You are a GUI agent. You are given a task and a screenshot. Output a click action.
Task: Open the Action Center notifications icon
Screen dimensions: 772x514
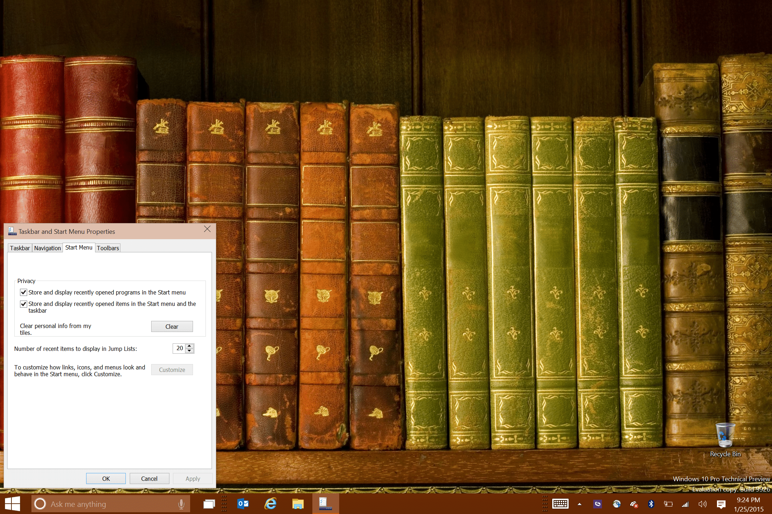click(721, 504)
